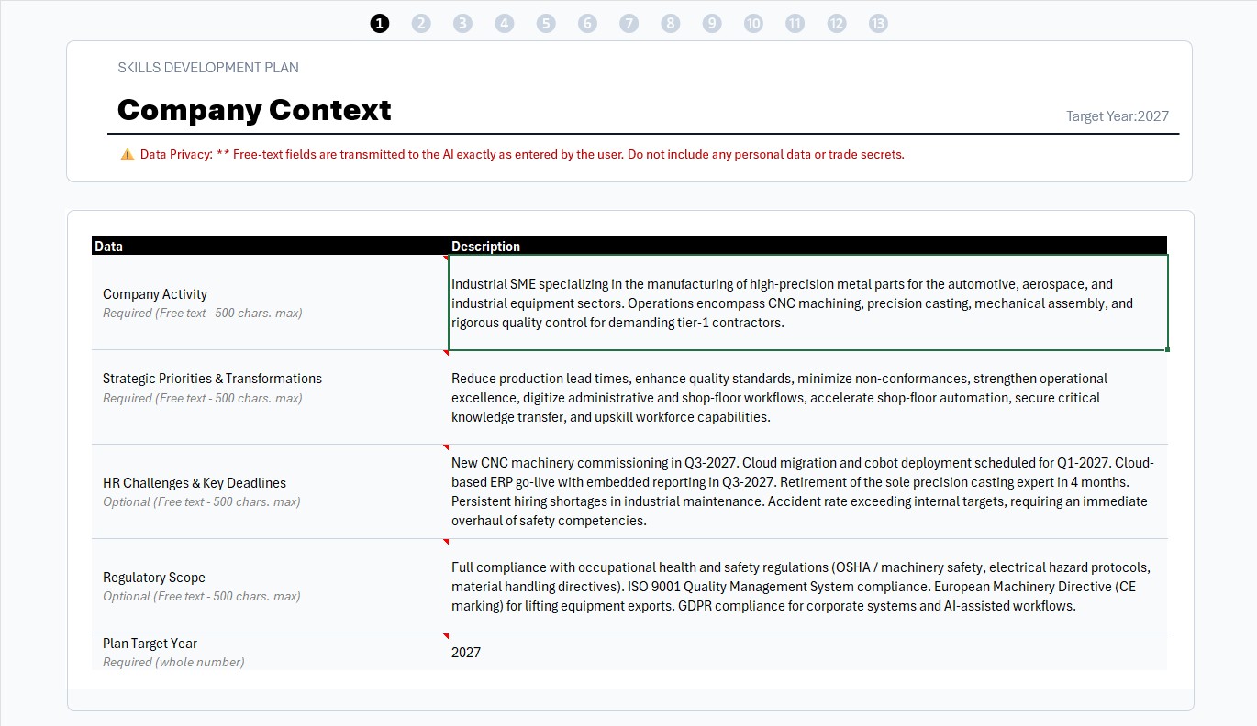This screenshot has width=1257, height=726.
Task: Click the hint text under Regulatory Scope
Action: [x=201, y=596]
